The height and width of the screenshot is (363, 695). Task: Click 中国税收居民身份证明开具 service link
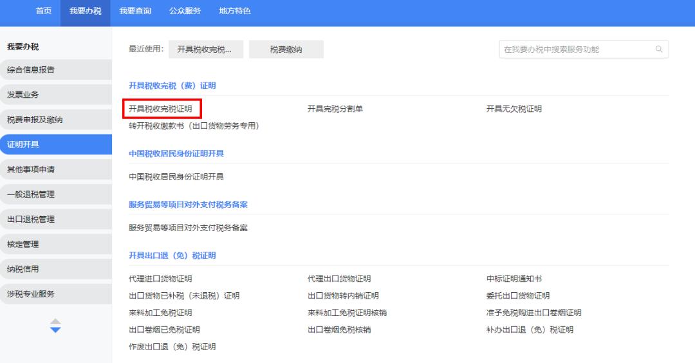(x=176, y=177)
